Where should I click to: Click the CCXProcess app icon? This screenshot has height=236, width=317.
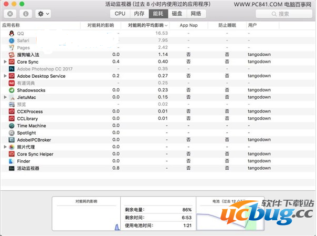pos(12,111)
